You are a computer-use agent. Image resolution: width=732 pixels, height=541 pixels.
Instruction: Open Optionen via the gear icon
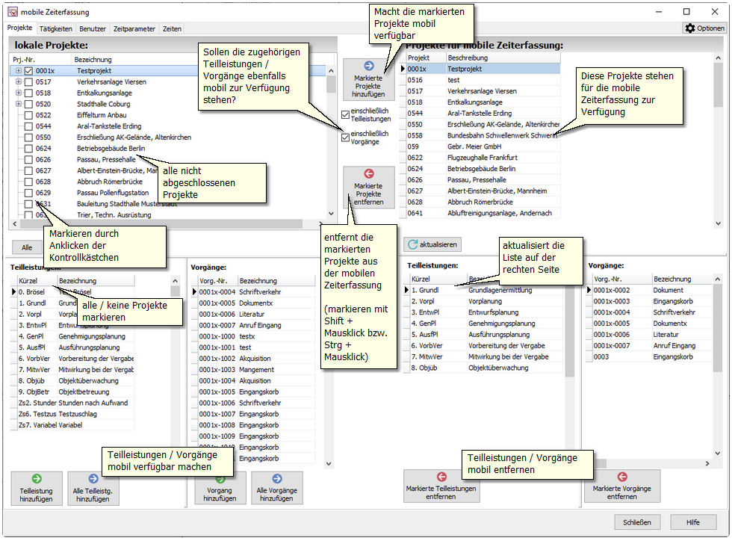(x=690, y=28)
